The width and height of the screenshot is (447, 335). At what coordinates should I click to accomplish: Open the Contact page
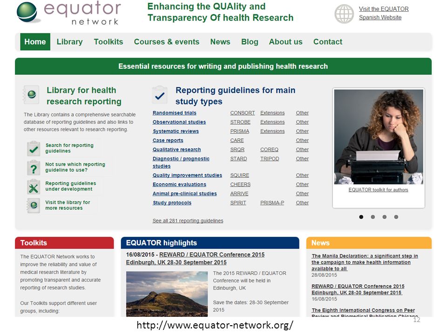tap(328, 42)
